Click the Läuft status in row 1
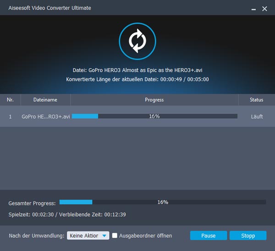The height and width of the screenshot is (251, 275). click(257, 116)
